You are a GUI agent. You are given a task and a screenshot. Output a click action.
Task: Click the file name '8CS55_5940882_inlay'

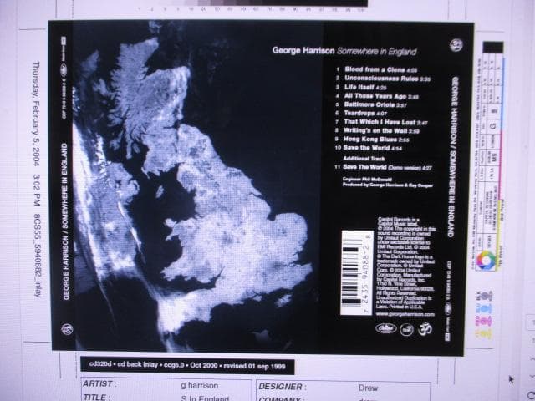37,255
